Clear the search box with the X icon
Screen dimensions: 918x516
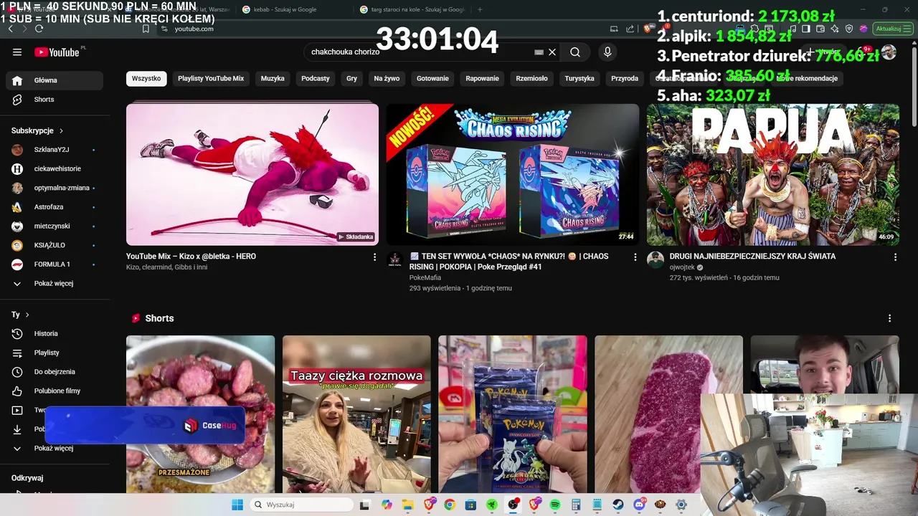click(x=552, y=52)
